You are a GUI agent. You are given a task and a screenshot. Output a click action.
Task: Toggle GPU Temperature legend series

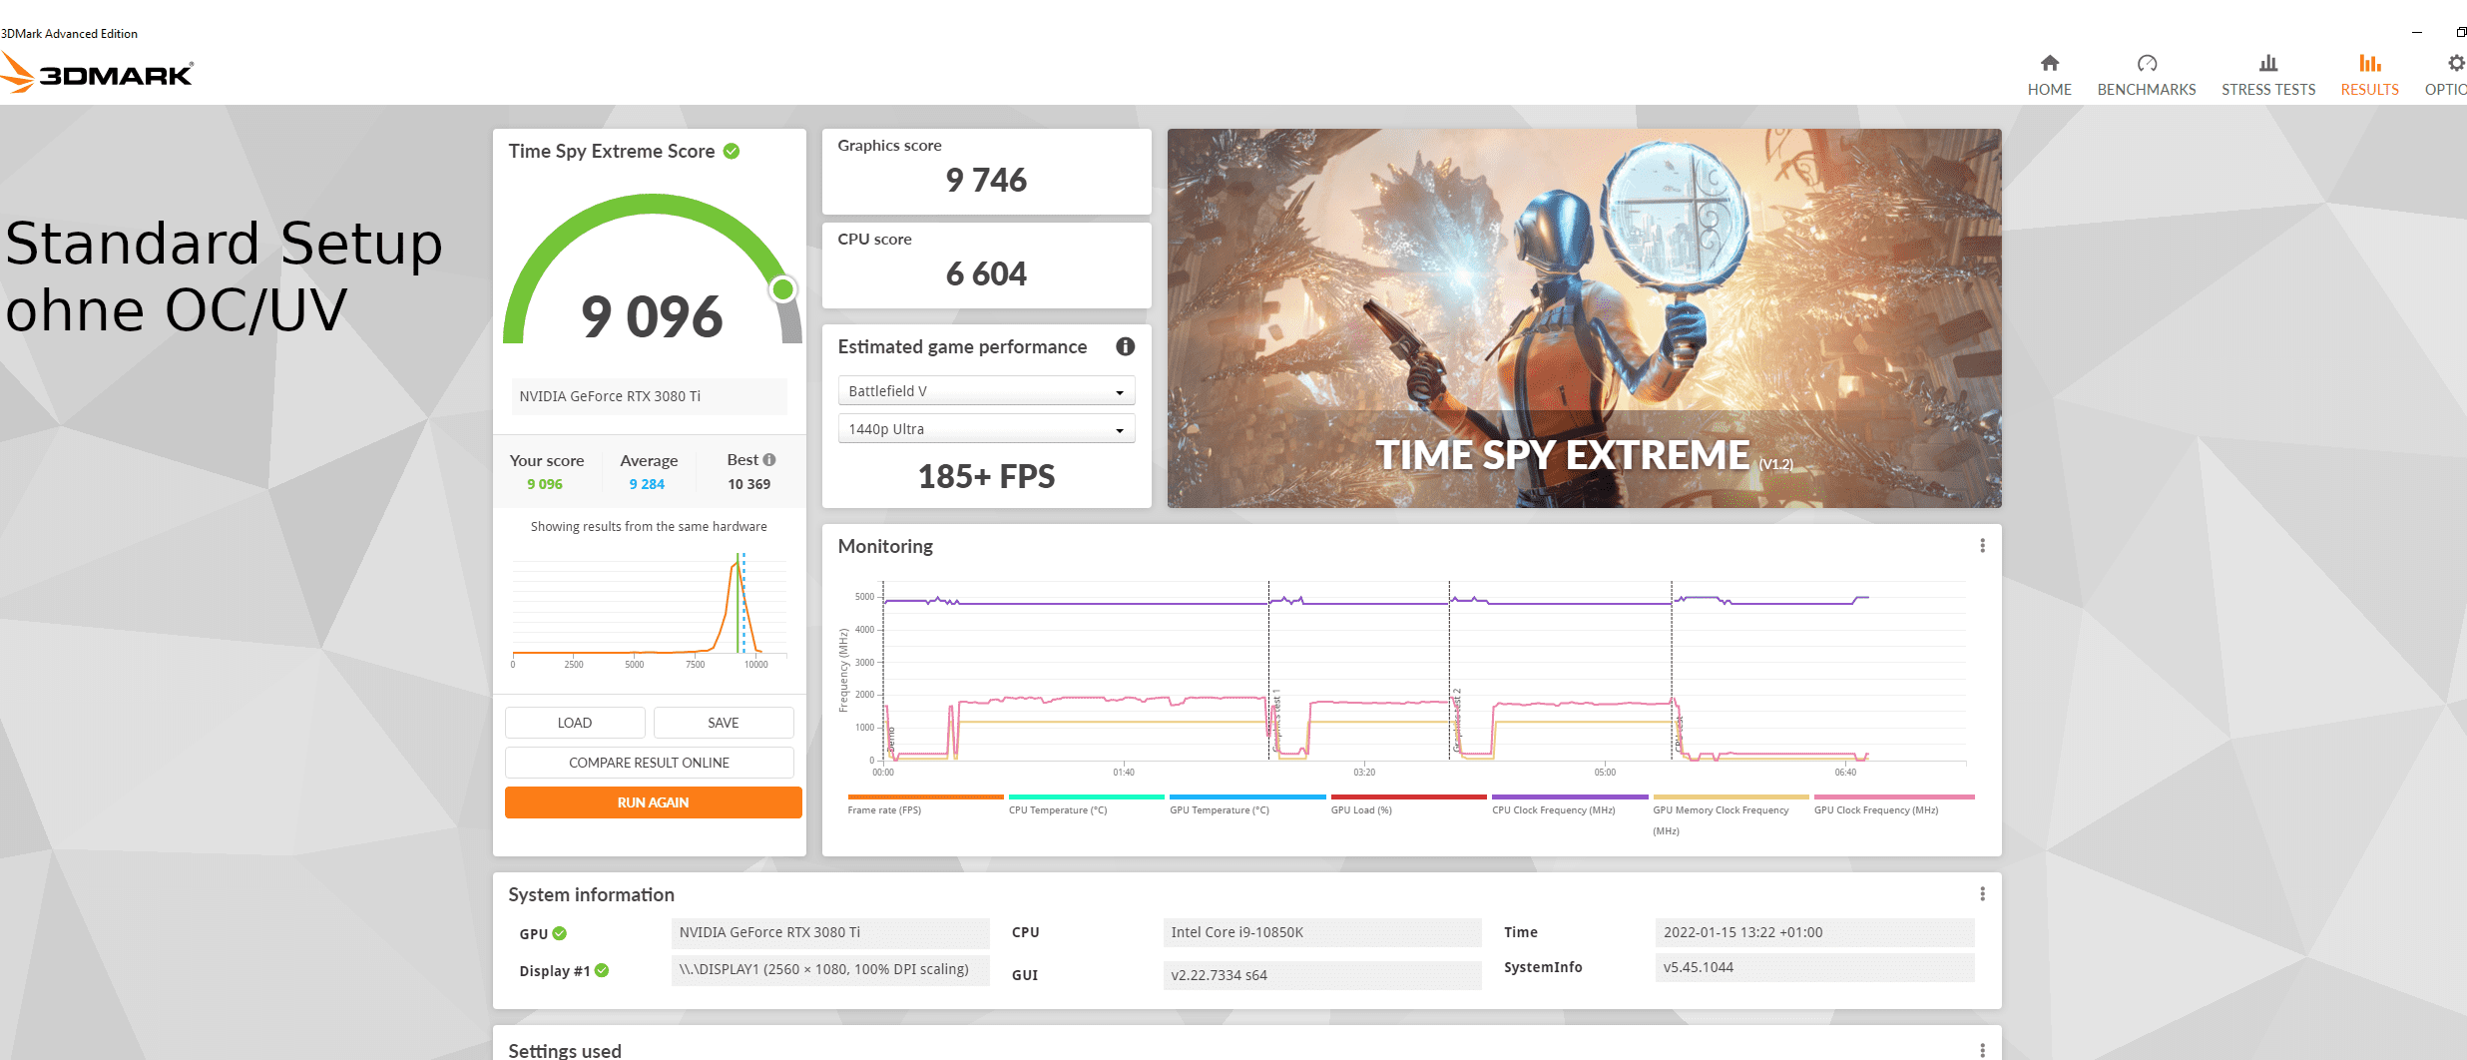click(x=1247, y=804)
